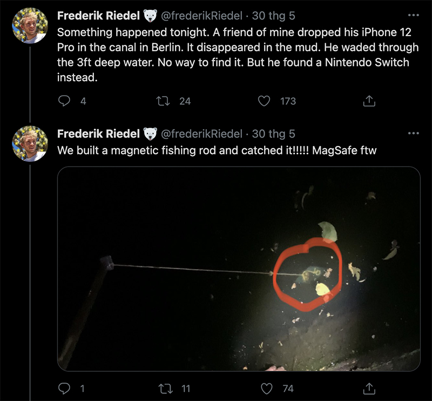
Task: Open the tweet text about the Nintendo Switch
Action: [x=232, y=55]
